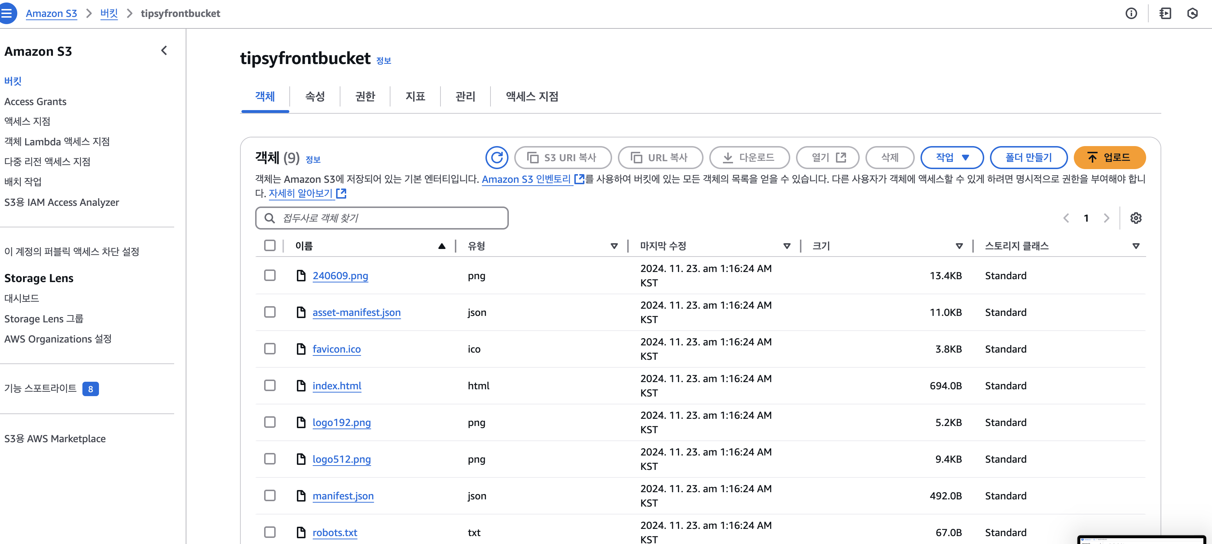1212x544 pixels.
Task: Click the refresh objects icon
Action: pyautogui.click(x=496, y=157)
